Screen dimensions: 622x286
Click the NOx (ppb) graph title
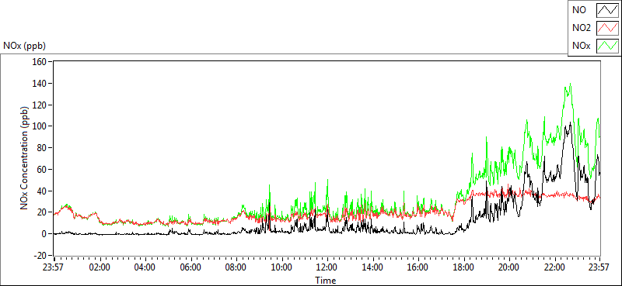pyautogui.click(x=25, y=46)
